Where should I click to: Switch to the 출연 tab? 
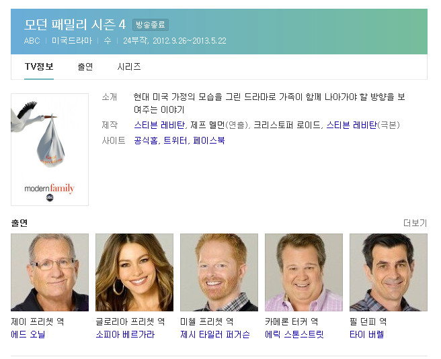[x=85, y=67]
